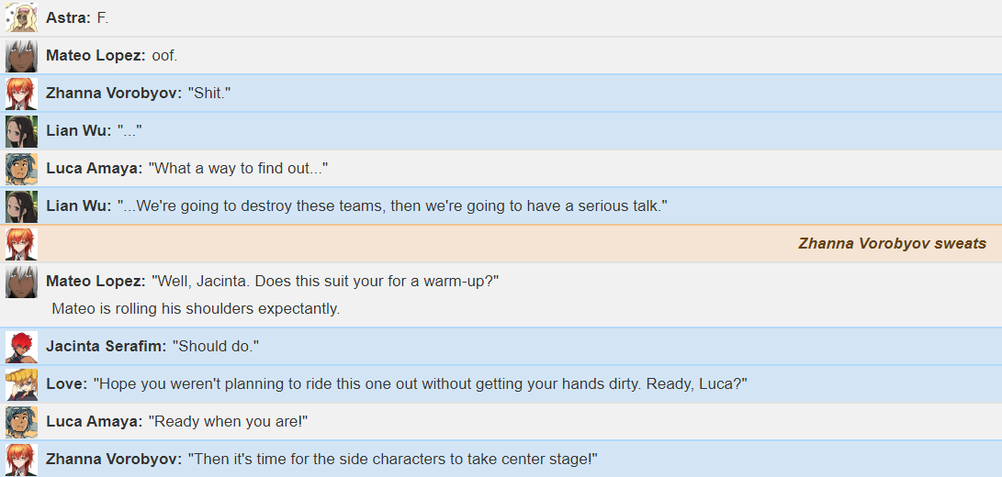Click the name Astra
Screen dimensions: 1002x477
click(68, 17)
